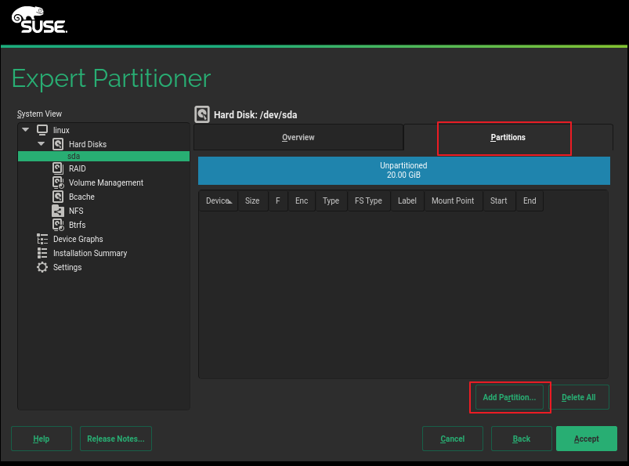
Task: Sort table by Size column
Action: click(253, 200)
